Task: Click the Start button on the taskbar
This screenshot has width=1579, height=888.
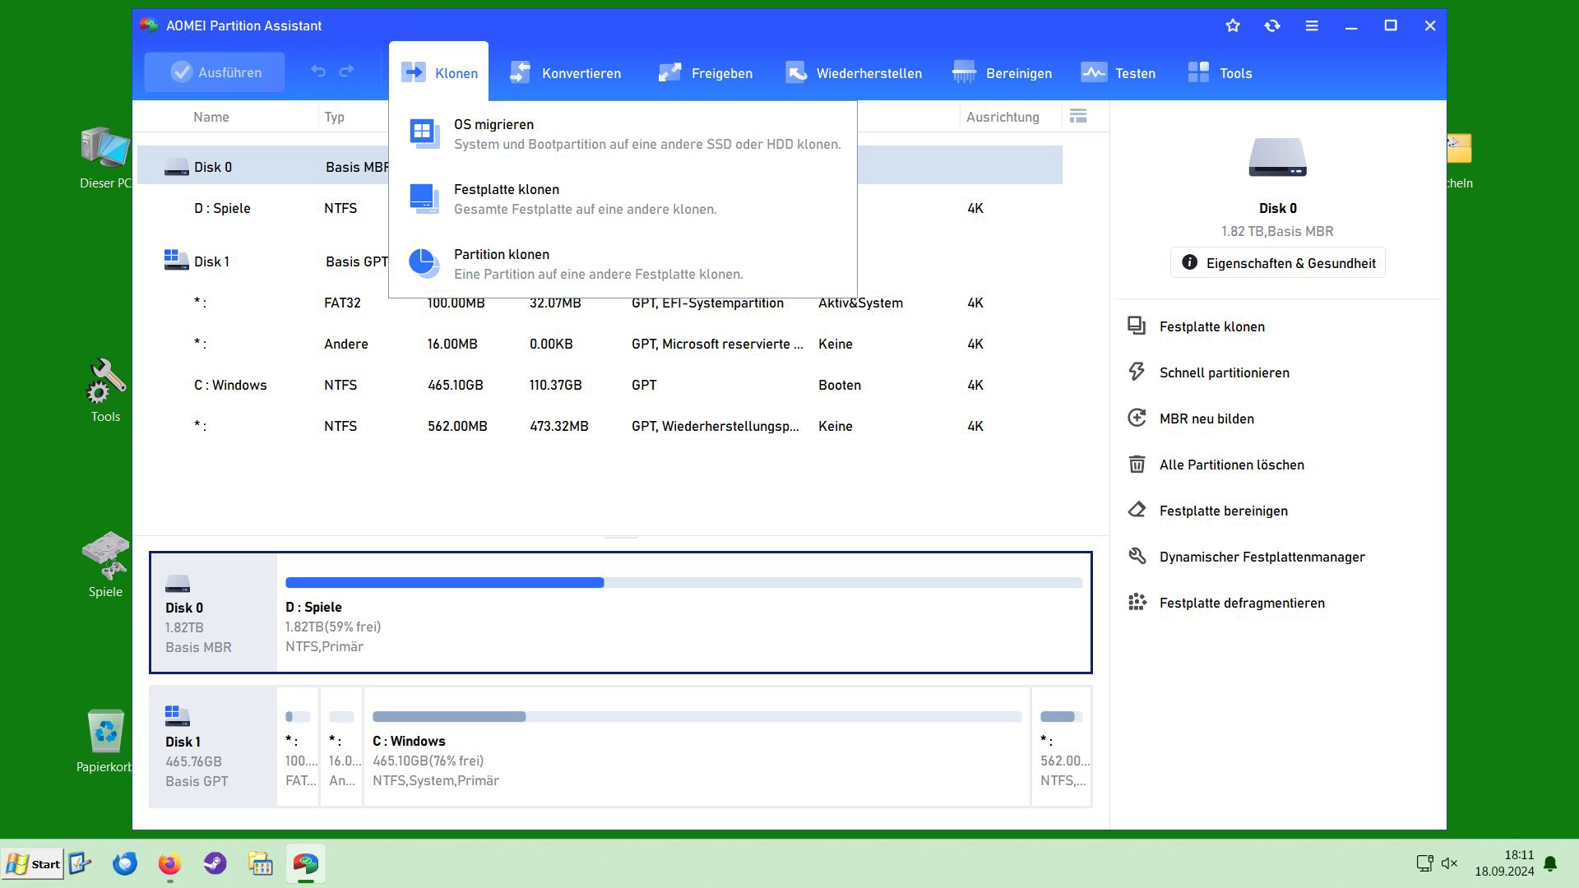Action: pos(33,864)
